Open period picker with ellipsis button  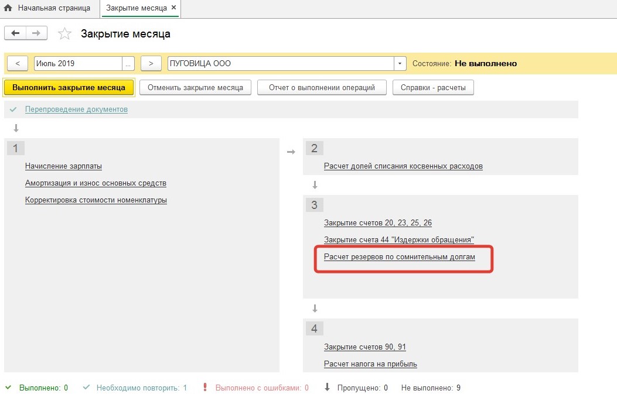pos(128,63)
